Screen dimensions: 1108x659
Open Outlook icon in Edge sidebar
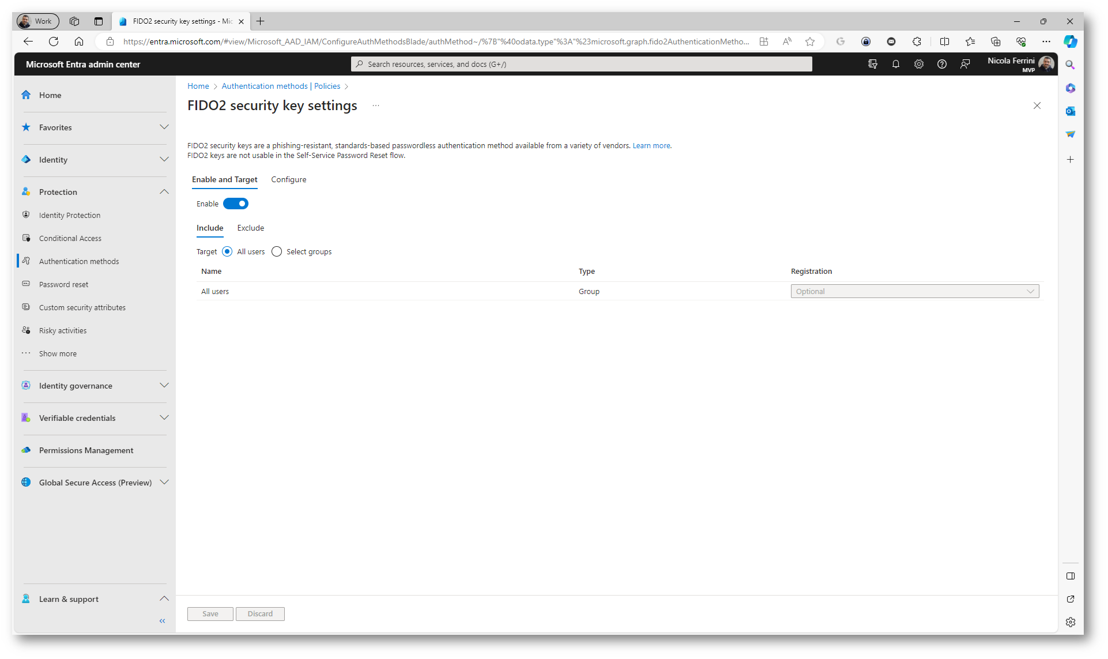1071,111
